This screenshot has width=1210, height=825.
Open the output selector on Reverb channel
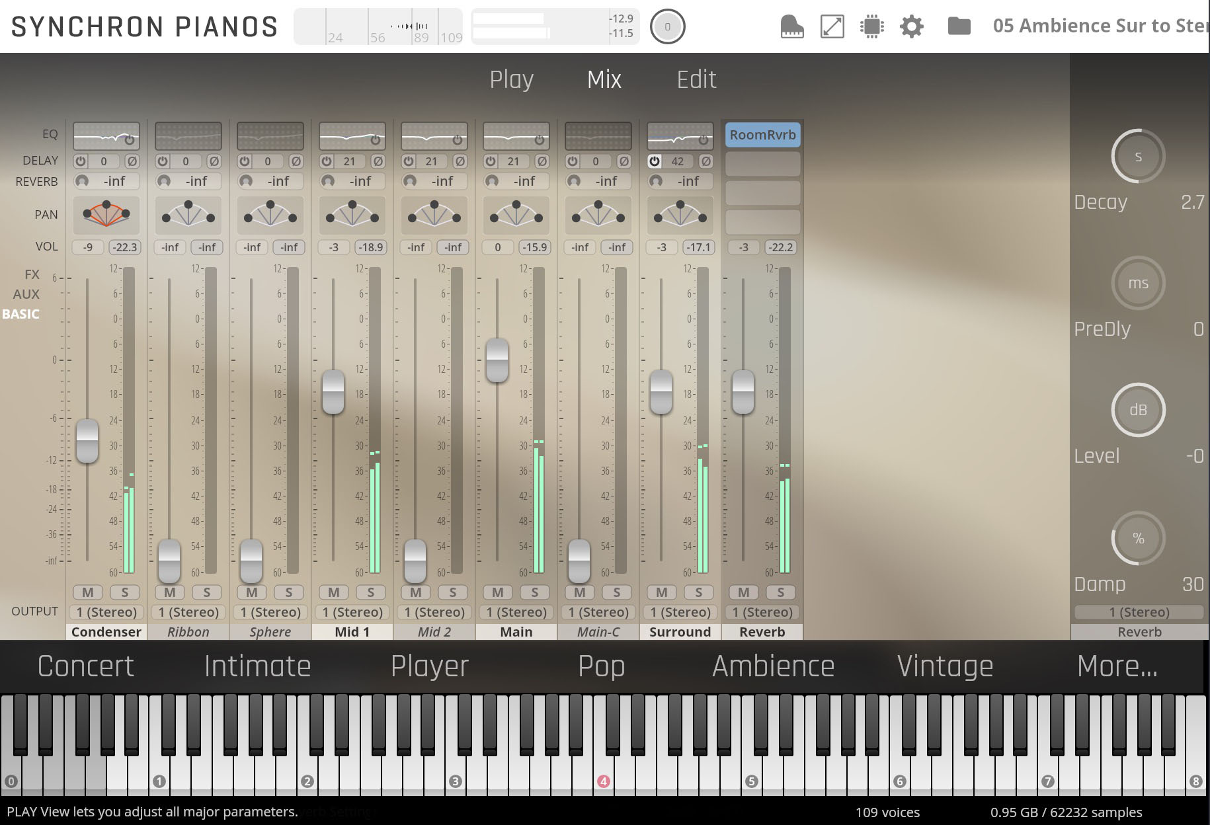tap(762, 612)
